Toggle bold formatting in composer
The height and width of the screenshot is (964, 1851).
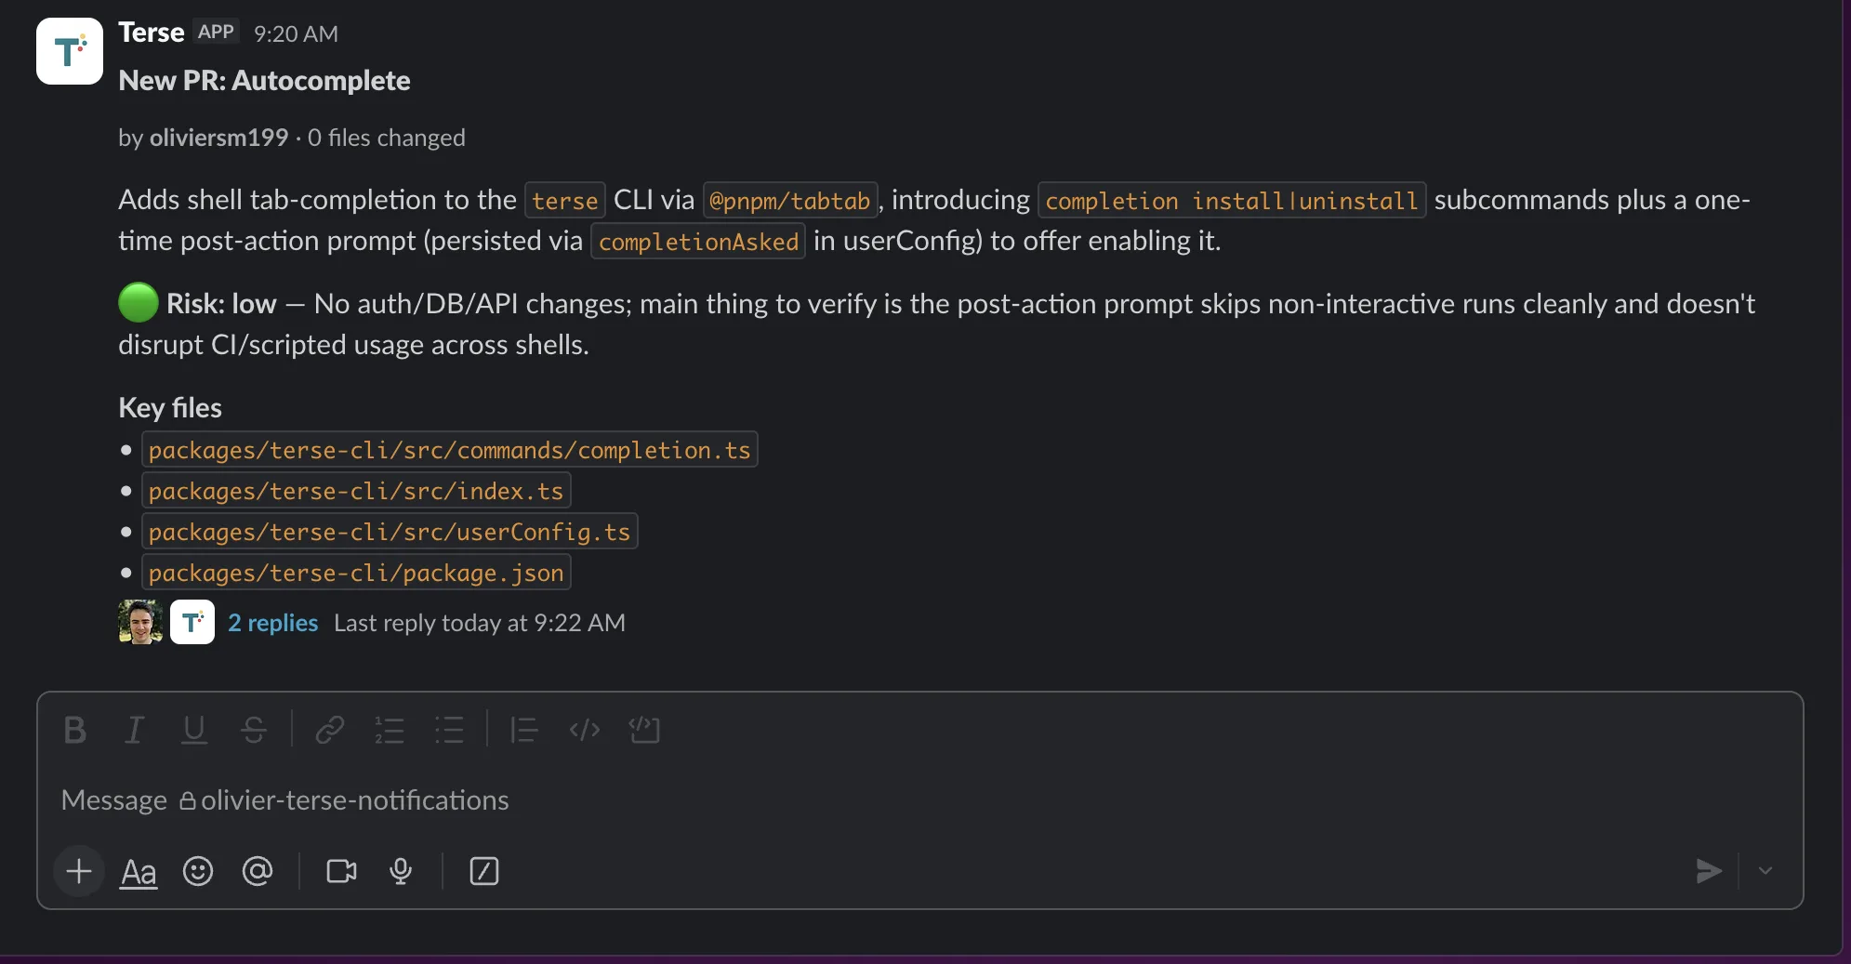[75, 731]
